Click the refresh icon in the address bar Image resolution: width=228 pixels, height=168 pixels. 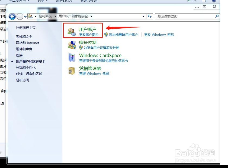click(150, 16)
